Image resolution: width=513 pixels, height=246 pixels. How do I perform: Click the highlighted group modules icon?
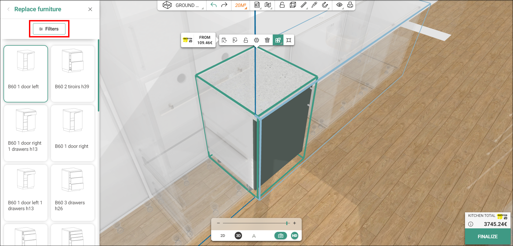[x=278, y=40]
